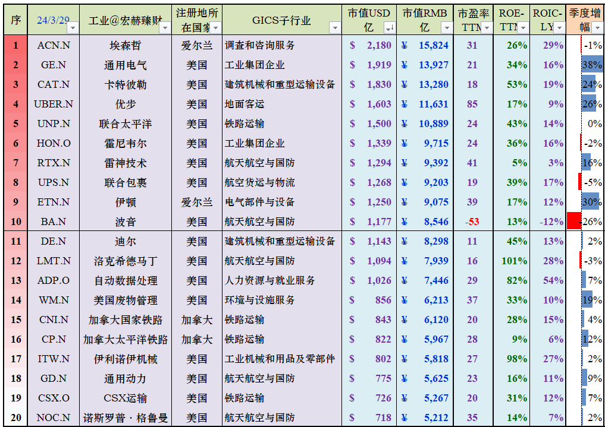The image size is (605, 427).
Task: Select ROE value 98%
Action: [517, 359]
